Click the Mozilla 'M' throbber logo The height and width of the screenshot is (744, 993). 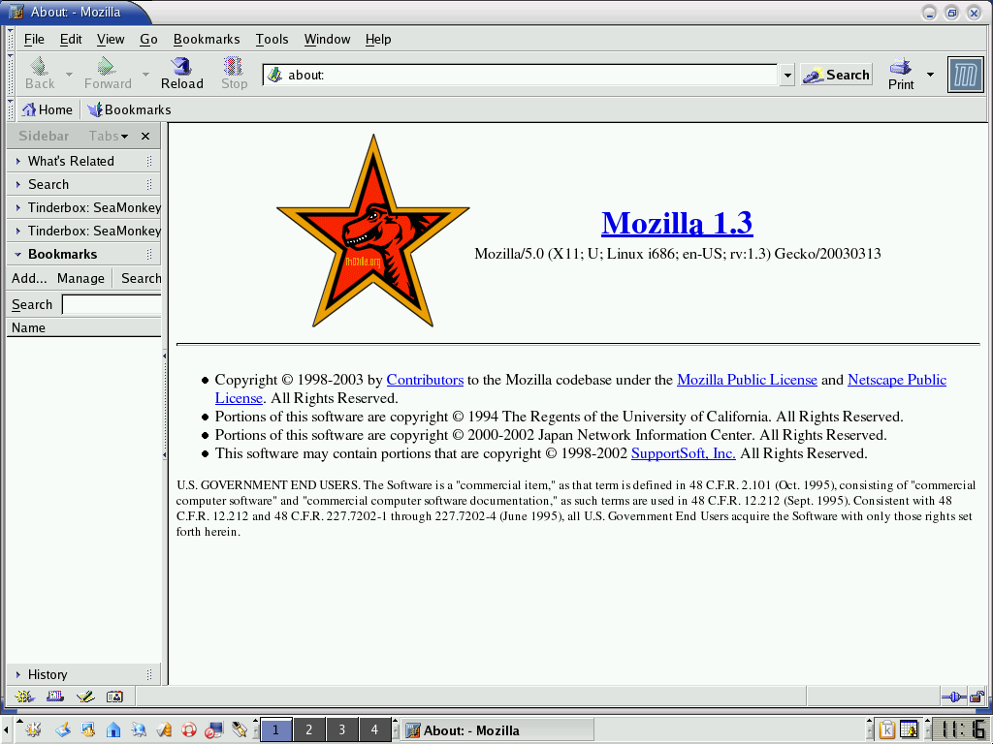coord(965,75)
